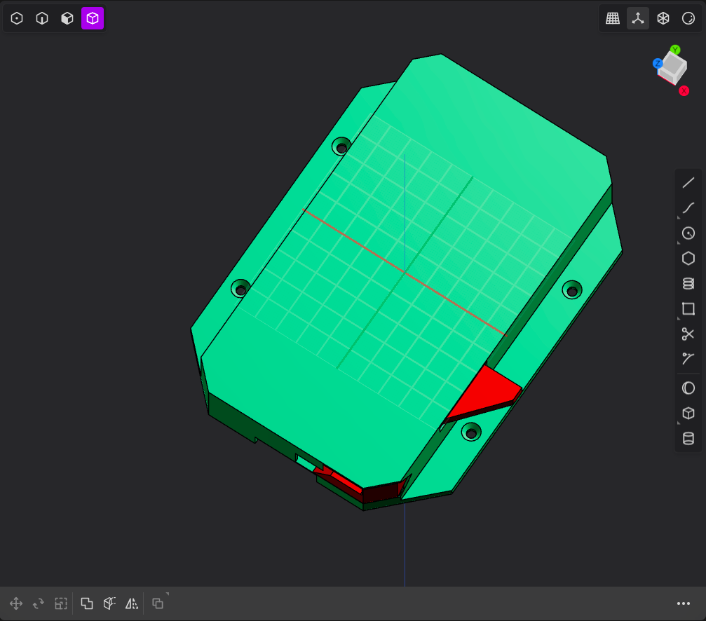Click the green Y axis on view cube
Viewport: 706px width, 621px height.
(674, 50)
